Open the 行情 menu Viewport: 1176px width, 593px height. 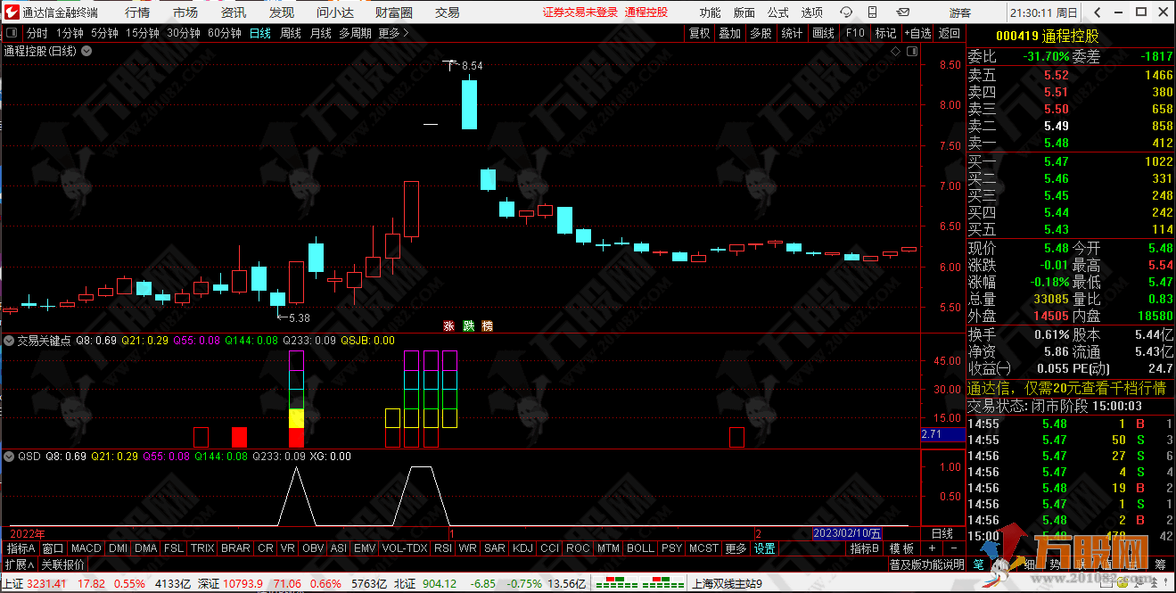tap(137, 12)
